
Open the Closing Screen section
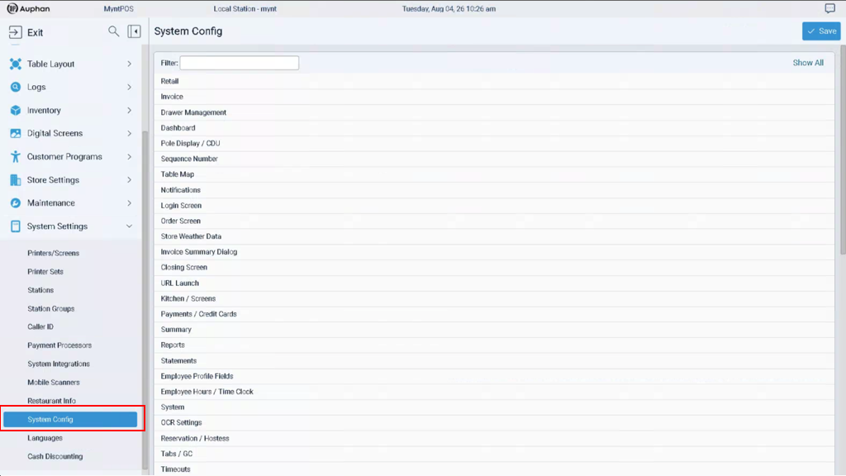pyautogui.click(x=494, y=267)
